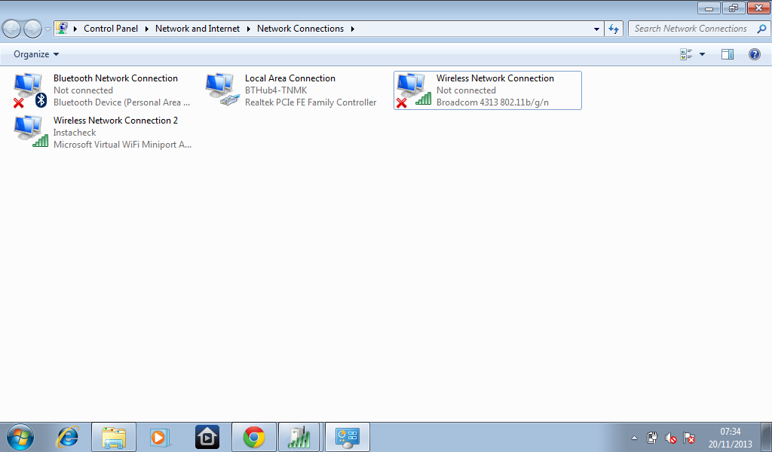Click Microsoft Virtual WiFi Miniport text
772x452 pixels.
(122, 145)
